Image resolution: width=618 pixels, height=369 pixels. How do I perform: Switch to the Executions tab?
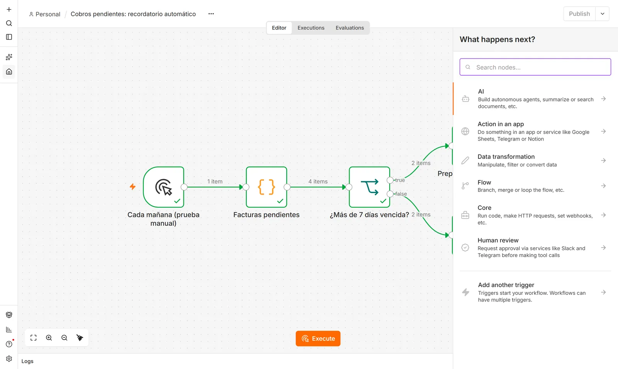[311, 28]
